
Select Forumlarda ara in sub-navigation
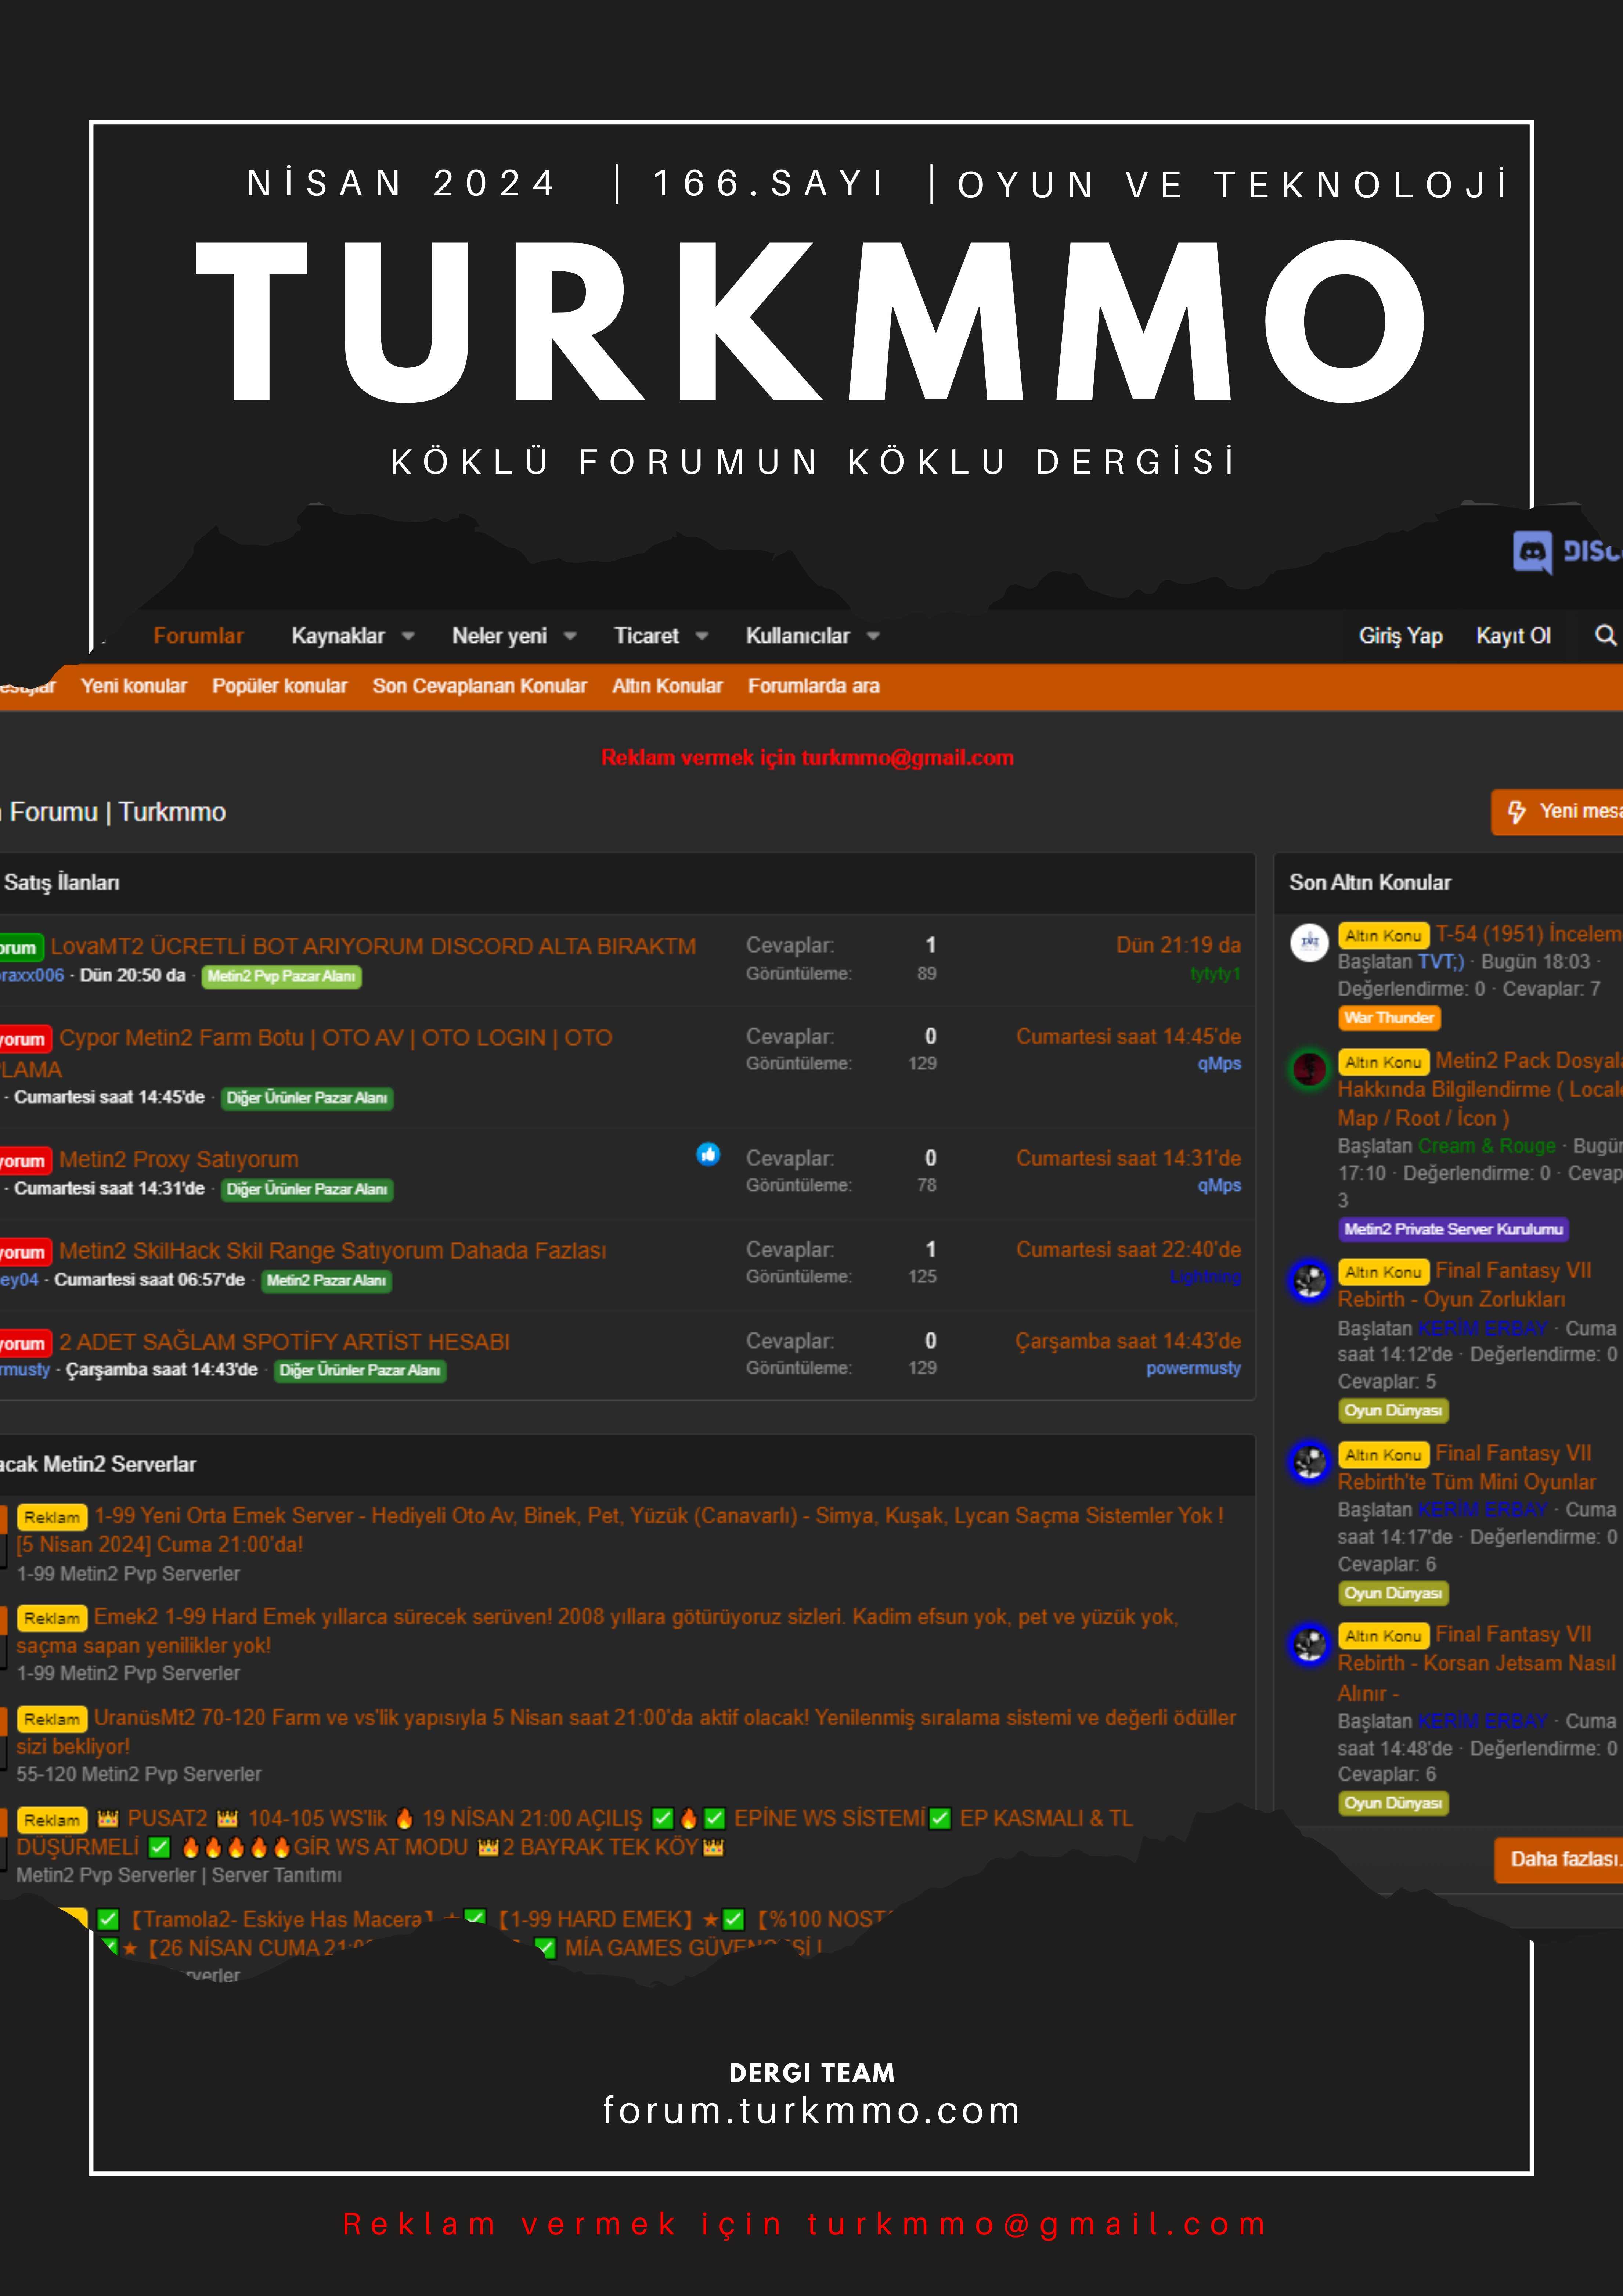pos(813,686)
